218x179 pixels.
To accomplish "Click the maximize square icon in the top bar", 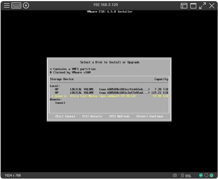I will point(193,6).
